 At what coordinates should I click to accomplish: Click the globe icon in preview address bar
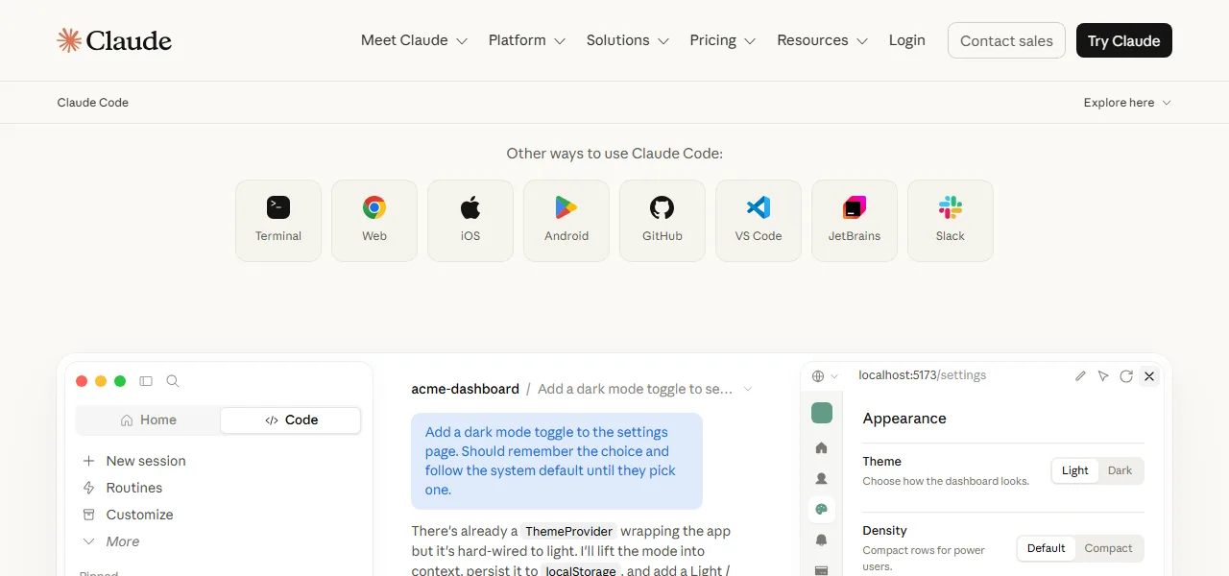pyautogui.click(x=818, y=376)
